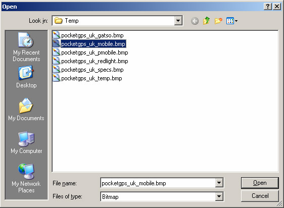The height and width of the screenshot is (208, 284).
Task: Expand the File name dropdown arrow
Action: (x=219, y=183)
